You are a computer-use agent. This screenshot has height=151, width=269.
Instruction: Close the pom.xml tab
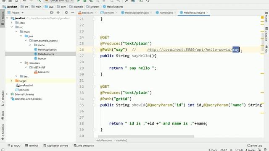[x=116, y=13]
